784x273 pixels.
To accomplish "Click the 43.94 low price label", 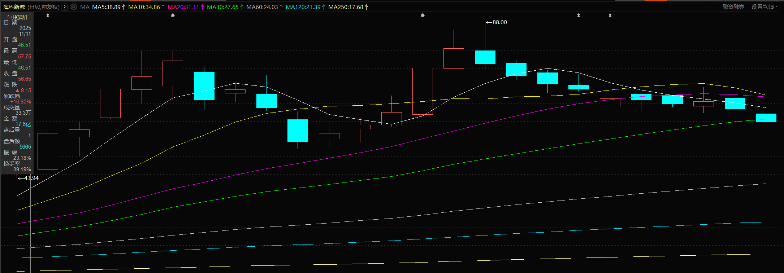I will pos(31,178).
